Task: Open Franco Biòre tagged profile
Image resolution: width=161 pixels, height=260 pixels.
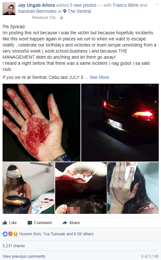Action: 125,5
